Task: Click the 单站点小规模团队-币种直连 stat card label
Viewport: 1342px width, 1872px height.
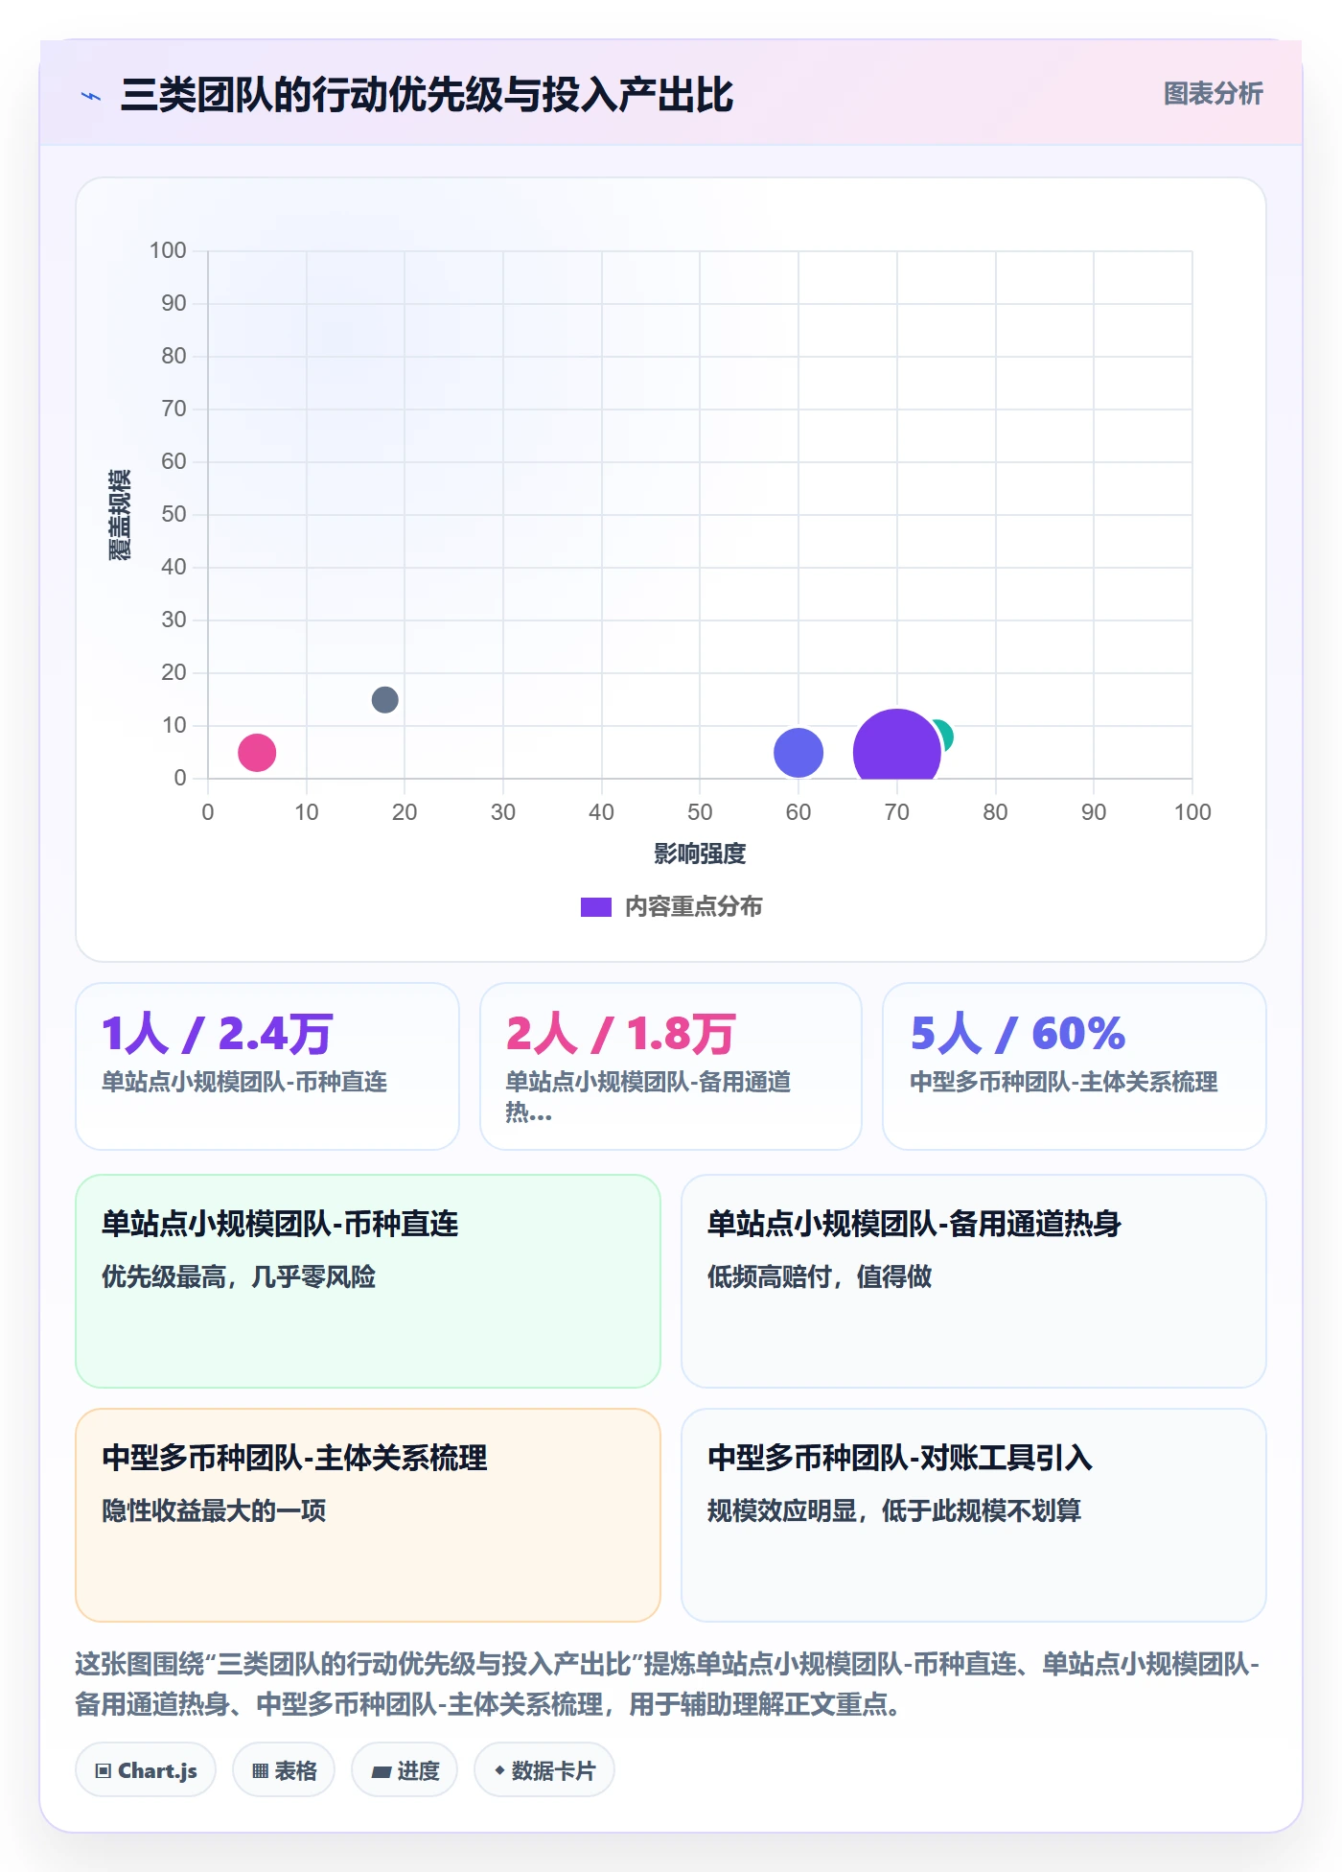Action: point(244,1082)
